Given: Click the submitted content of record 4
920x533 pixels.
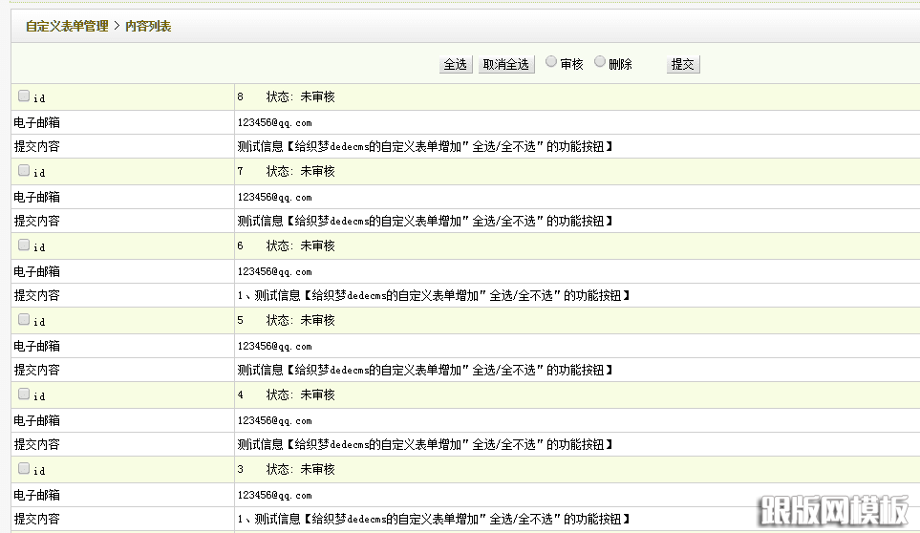Looking at the screenshot, I should [x=424, y=445].
